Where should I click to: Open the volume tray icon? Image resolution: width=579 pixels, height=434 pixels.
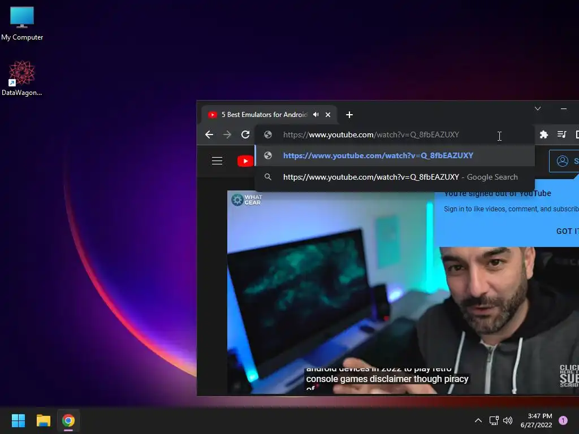point(508,420)
